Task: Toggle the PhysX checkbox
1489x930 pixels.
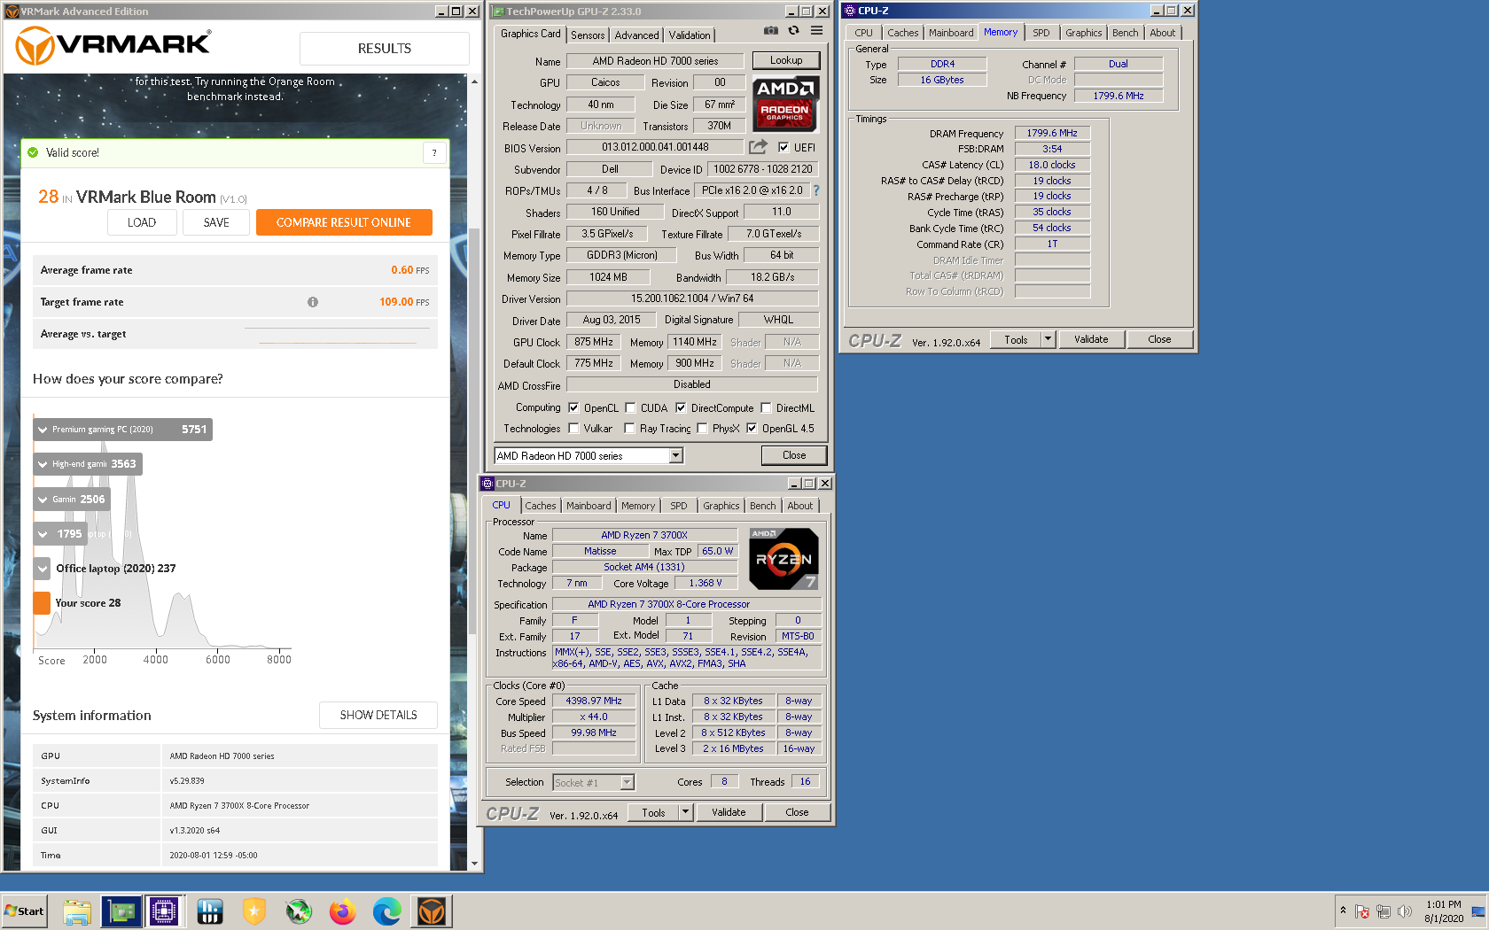Action: (x=702, y=429)
